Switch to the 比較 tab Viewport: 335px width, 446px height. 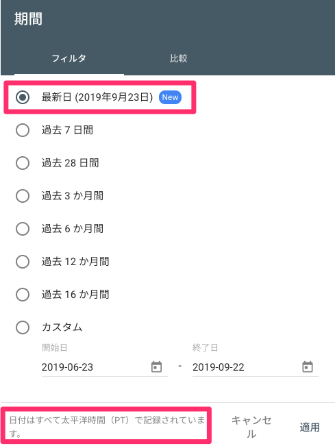pyautogui.click(x=179, y=58)
